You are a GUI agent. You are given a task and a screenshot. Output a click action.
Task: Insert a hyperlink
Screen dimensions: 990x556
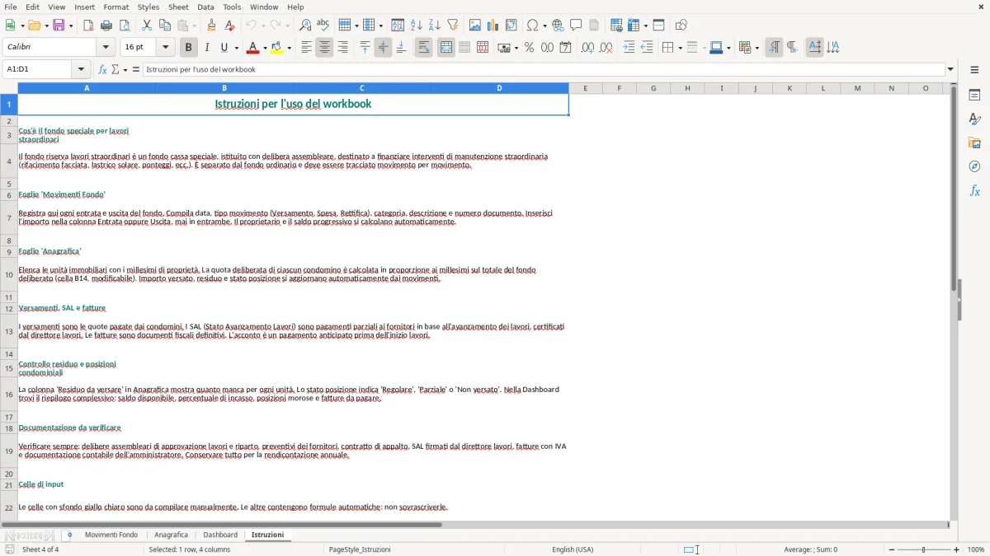(558, 26)
